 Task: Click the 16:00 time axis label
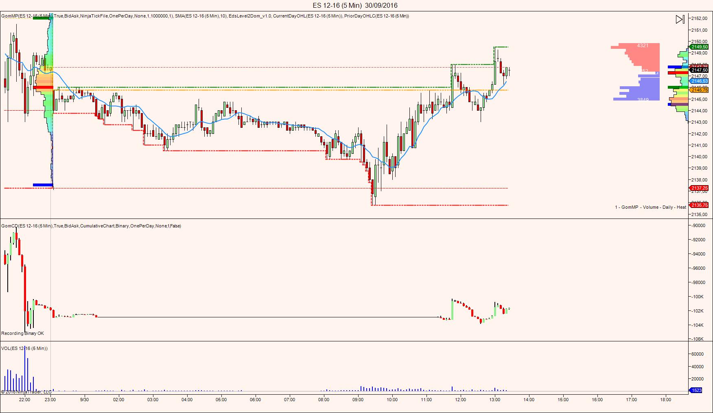pyautogui.click(x=597, y=400)
